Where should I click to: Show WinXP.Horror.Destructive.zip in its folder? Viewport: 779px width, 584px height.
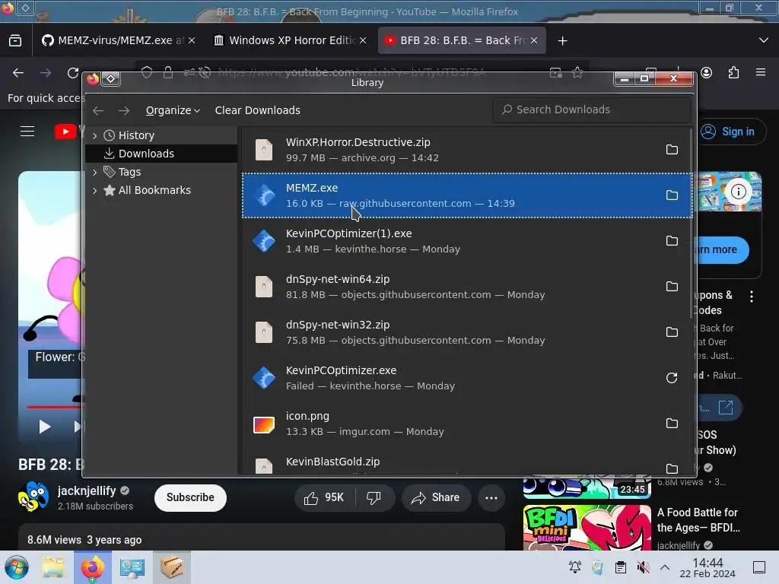[672, 150]
